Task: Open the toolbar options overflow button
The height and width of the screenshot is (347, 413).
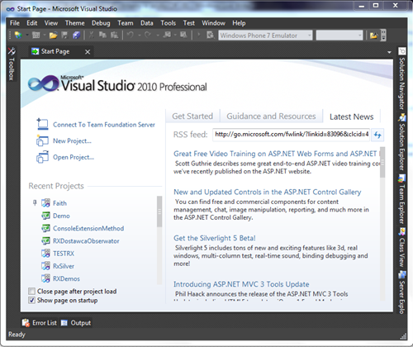Action: click(383, 36)
